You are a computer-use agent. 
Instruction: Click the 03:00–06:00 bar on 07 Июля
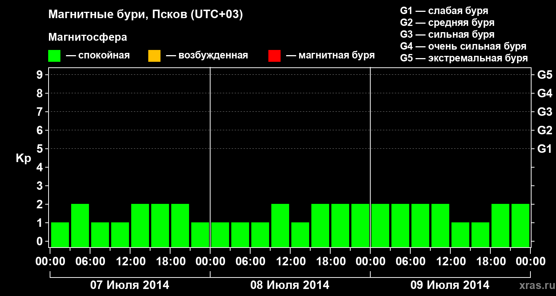click(x=80, y=225)
